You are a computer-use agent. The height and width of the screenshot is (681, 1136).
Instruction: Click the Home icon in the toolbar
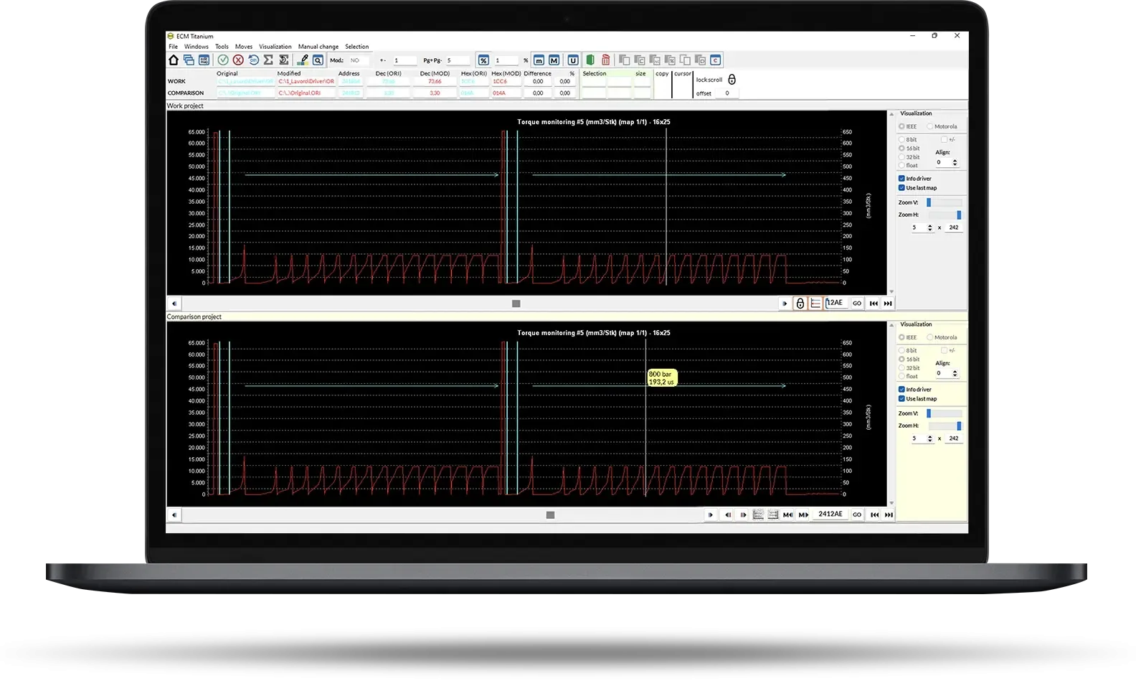coord(174,60)
